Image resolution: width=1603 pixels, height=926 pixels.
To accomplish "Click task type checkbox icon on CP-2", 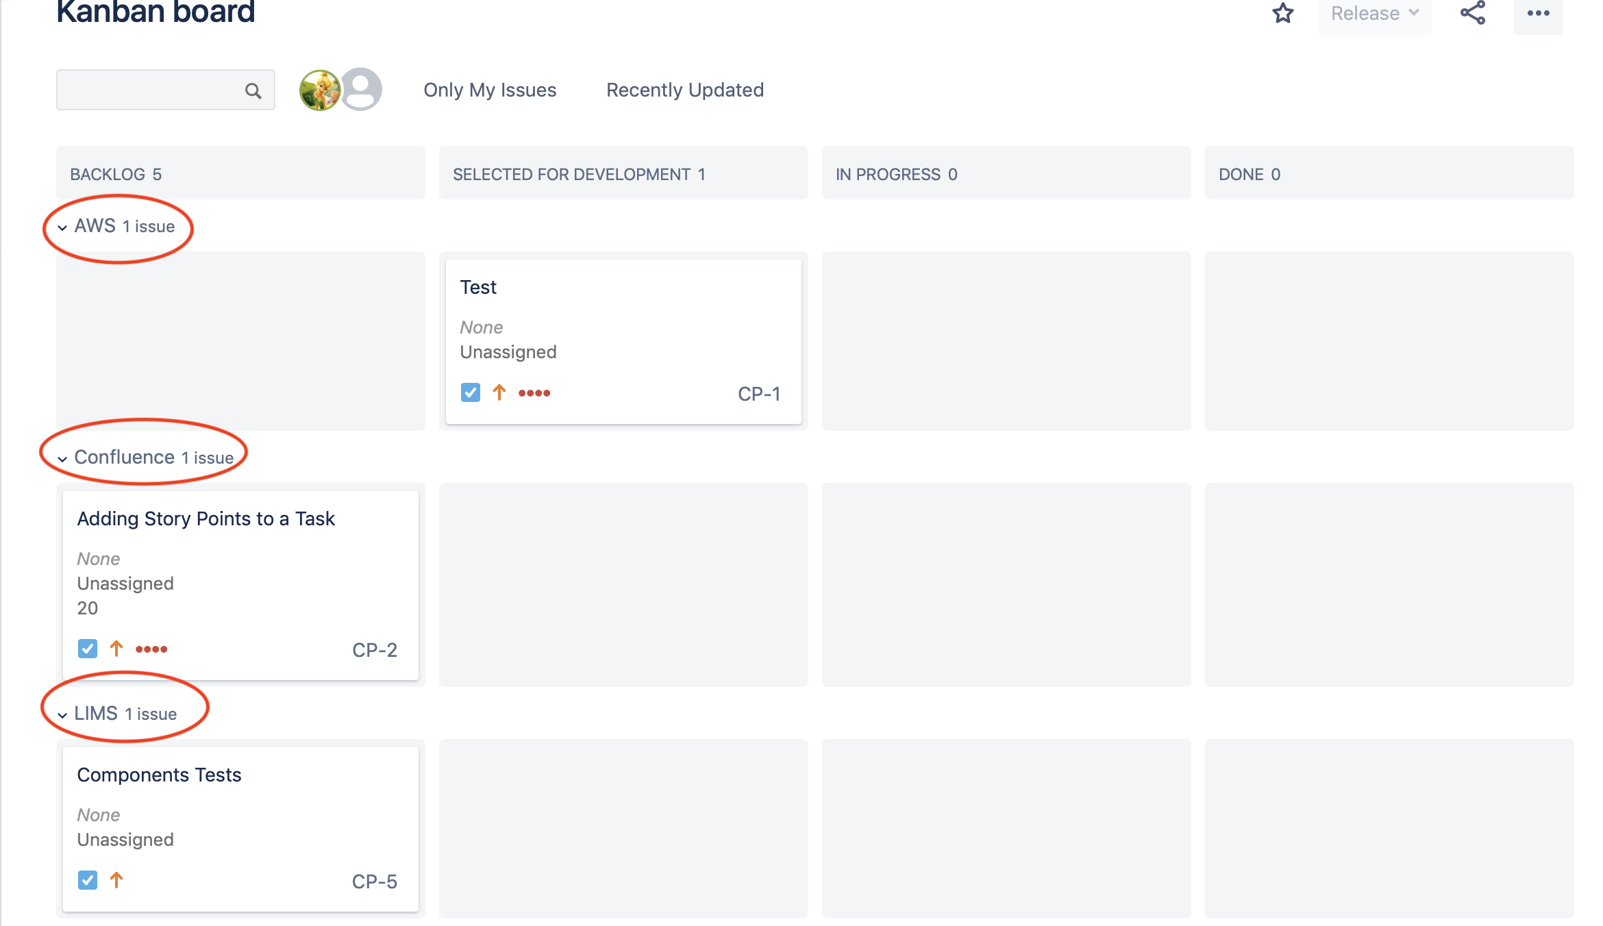I will [x=88, y=649].
